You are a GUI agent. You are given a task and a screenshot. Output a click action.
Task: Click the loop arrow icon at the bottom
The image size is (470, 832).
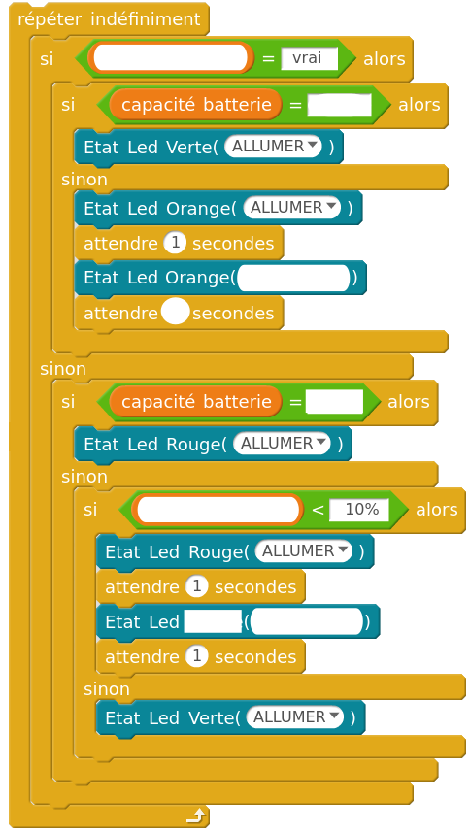click(197, 815)
